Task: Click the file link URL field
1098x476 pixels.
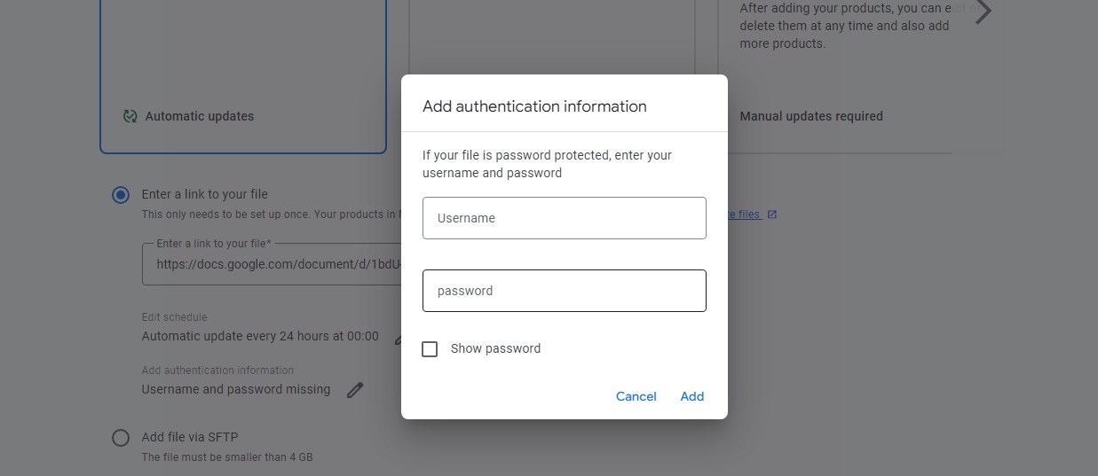Action: (x=272, y=264)
